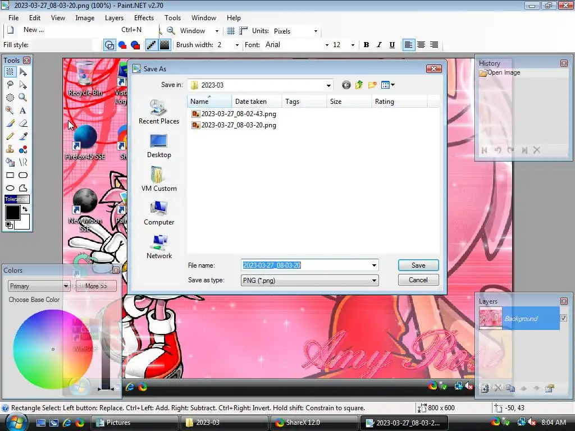Image resolution: width=575 pixels, height=431 pixels.
Task: Reset colors to black and white
Action: [9, 225]
